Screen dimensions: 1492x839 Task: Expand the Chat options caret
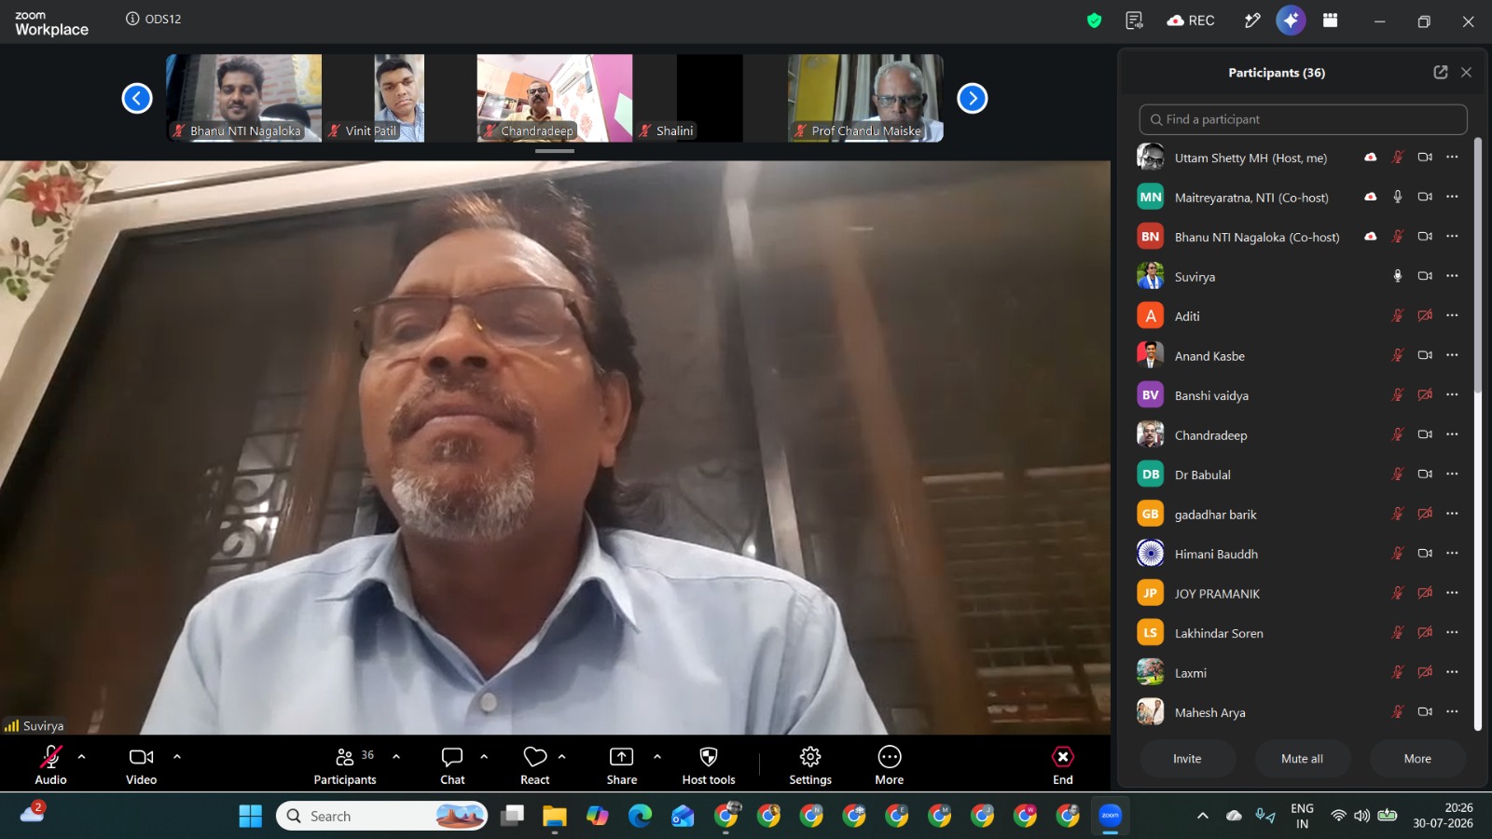484,757
